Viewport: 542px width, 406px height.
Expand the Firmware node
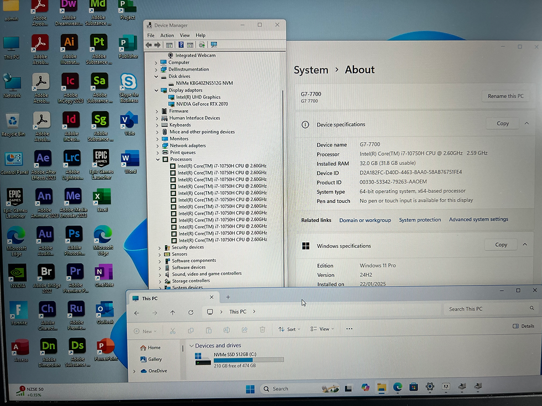pos(157,111)
